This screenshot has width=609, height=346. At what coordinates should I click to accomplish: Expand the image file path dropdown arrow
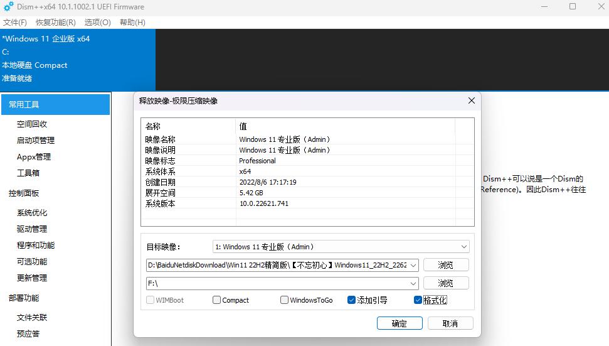[413, 265]
